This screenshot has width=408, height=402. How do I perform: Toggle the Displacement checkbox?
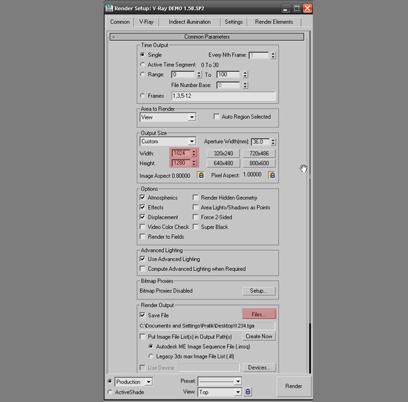point(142,217)
